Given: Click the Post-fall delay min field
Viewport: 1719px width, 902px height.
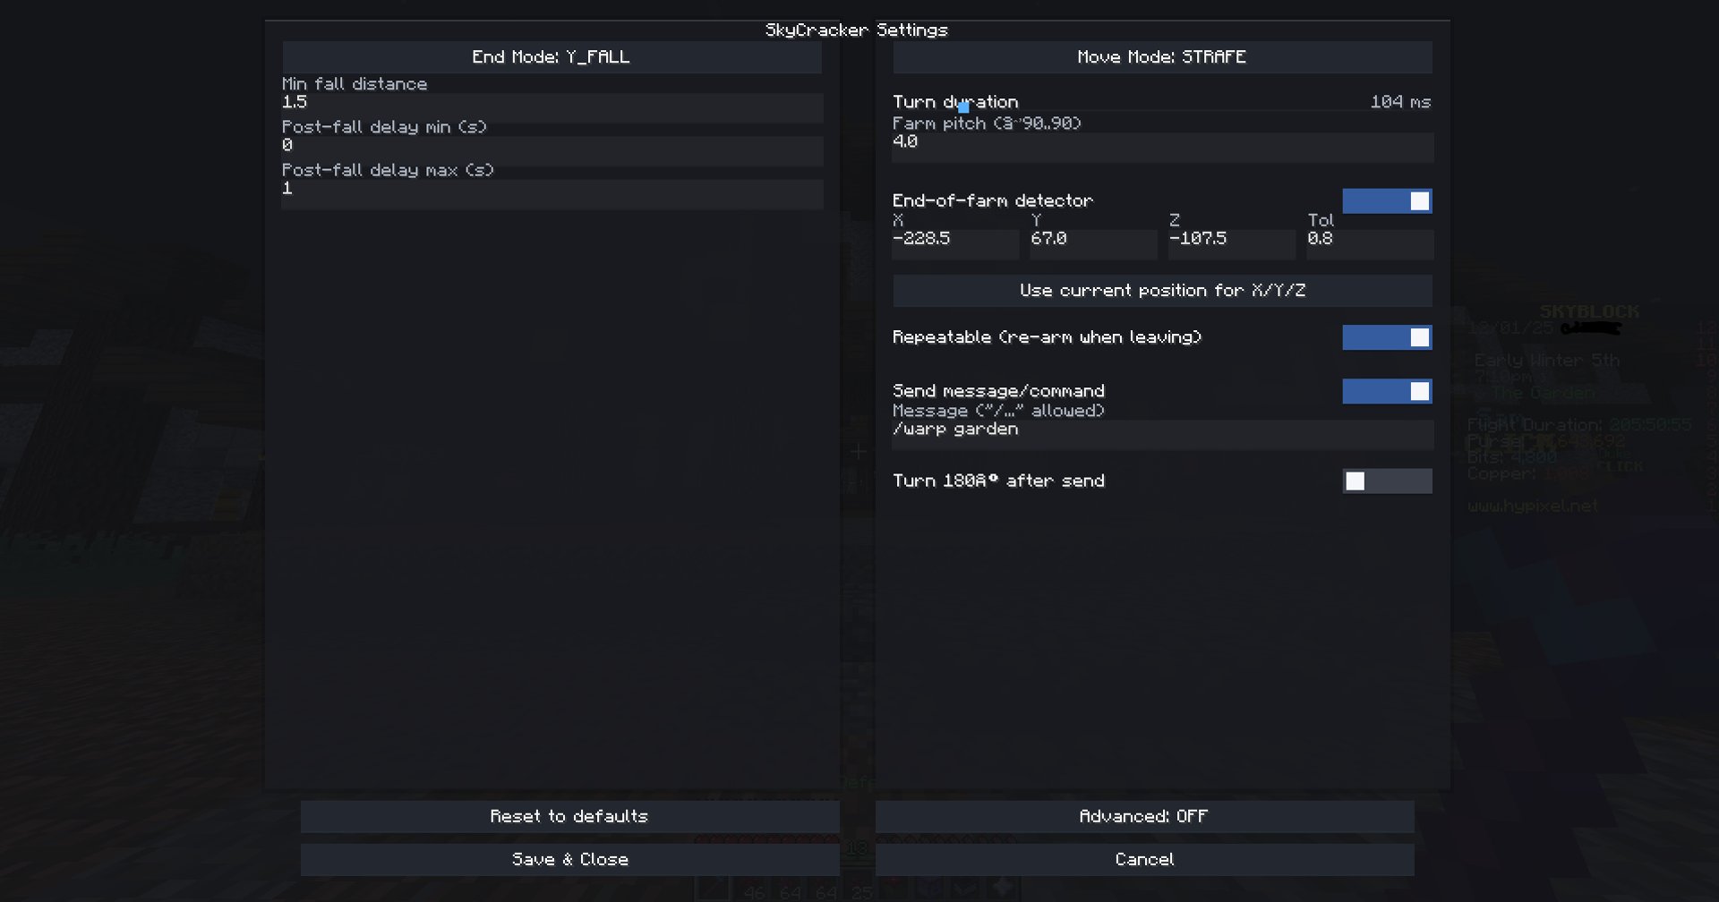Looking at the screenshot, I should tap(552, 150).
